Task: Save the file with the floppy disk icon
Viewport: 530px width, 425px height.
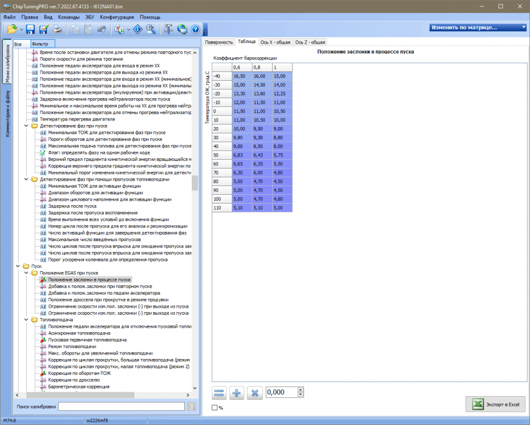Action: pyautogui.click(x=31, y=29)
